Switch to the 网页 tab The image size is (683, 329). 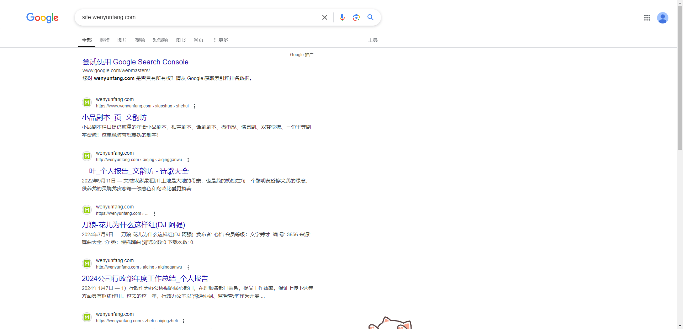point(198,40)
